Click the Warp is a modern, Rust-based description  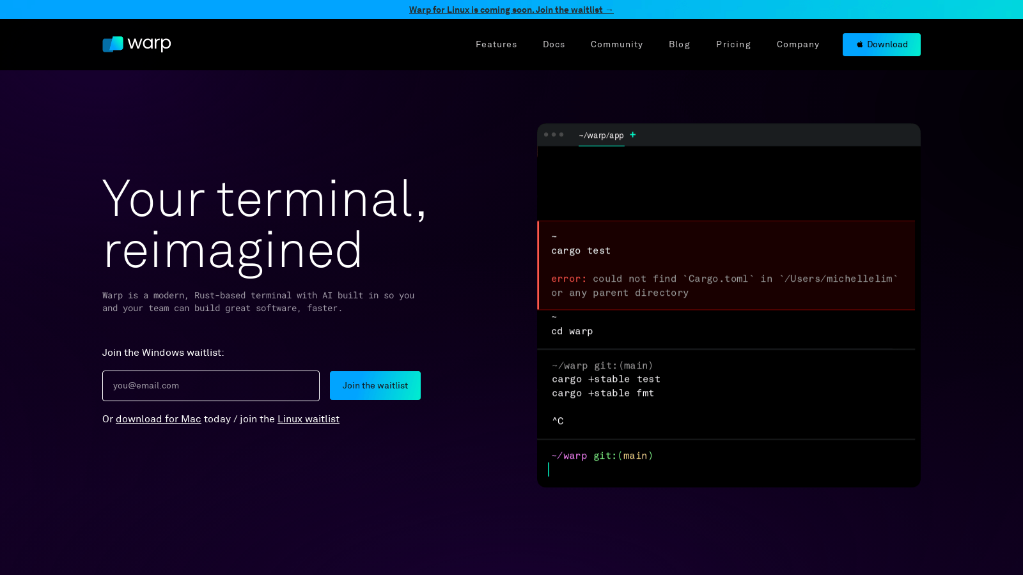(258, 302)
